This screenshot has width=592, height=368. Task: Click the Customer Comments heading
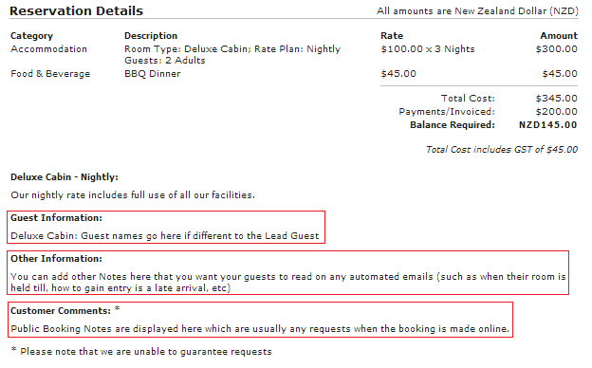61,311
